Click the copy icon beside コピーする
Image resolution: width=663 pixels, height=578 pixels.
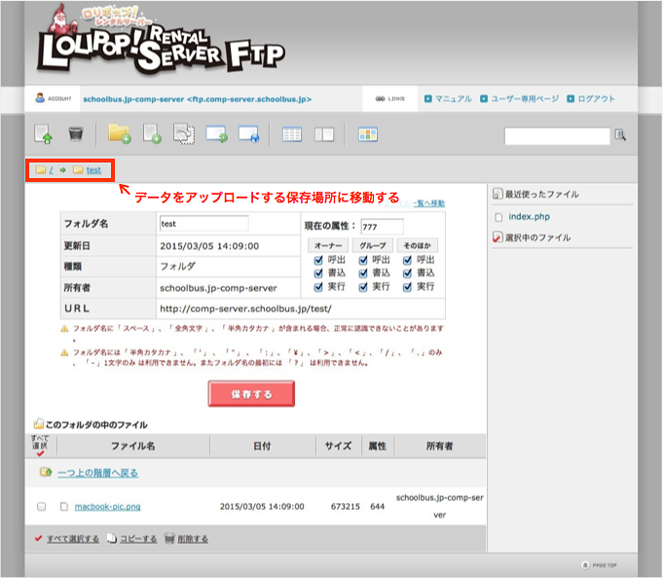point(112,538)
